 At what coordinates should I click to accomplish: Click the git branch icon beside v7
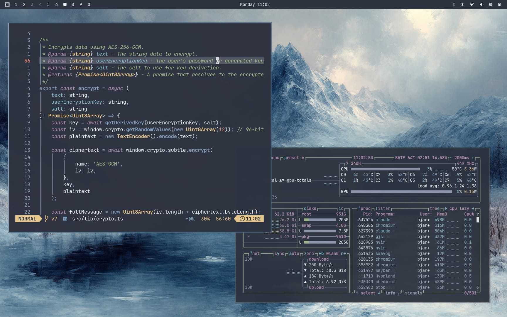pyautogui.click(x=46, y=219)
